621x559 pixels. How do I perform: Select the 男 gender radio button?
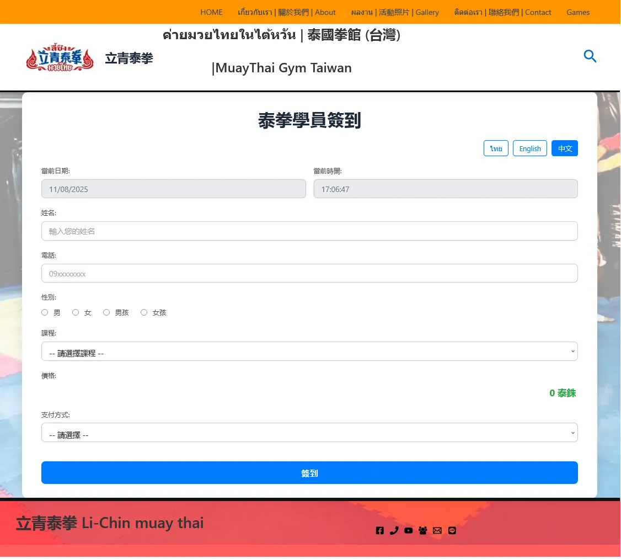tap(45, 312)
